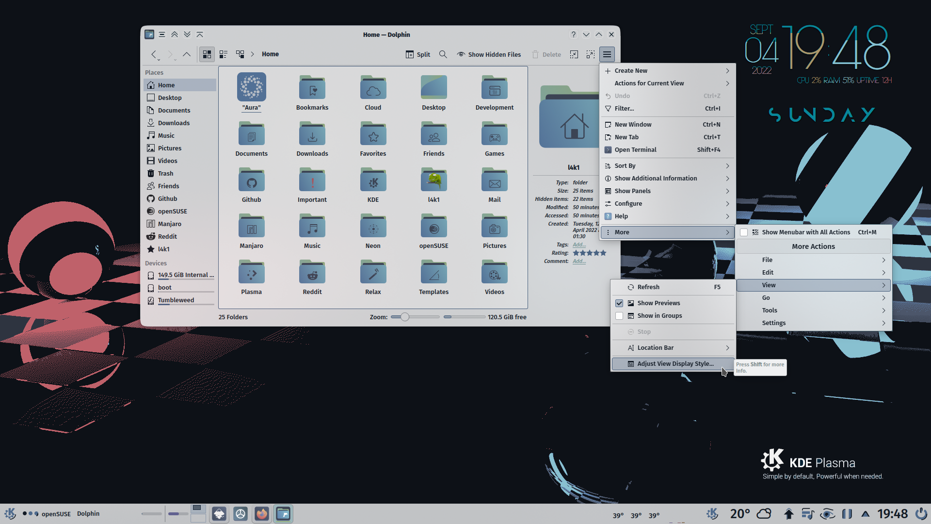This screenshot has height=524, width=931.
Task: Switch to Icons view mode
Action: (207, 54)
